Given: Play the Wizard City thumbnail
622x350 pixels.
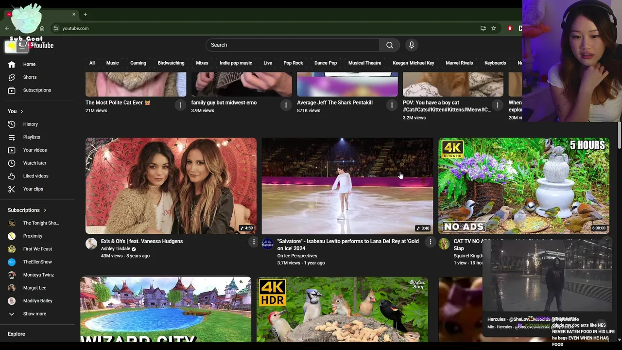Looking at the screenshot, I should coord(166,310).
